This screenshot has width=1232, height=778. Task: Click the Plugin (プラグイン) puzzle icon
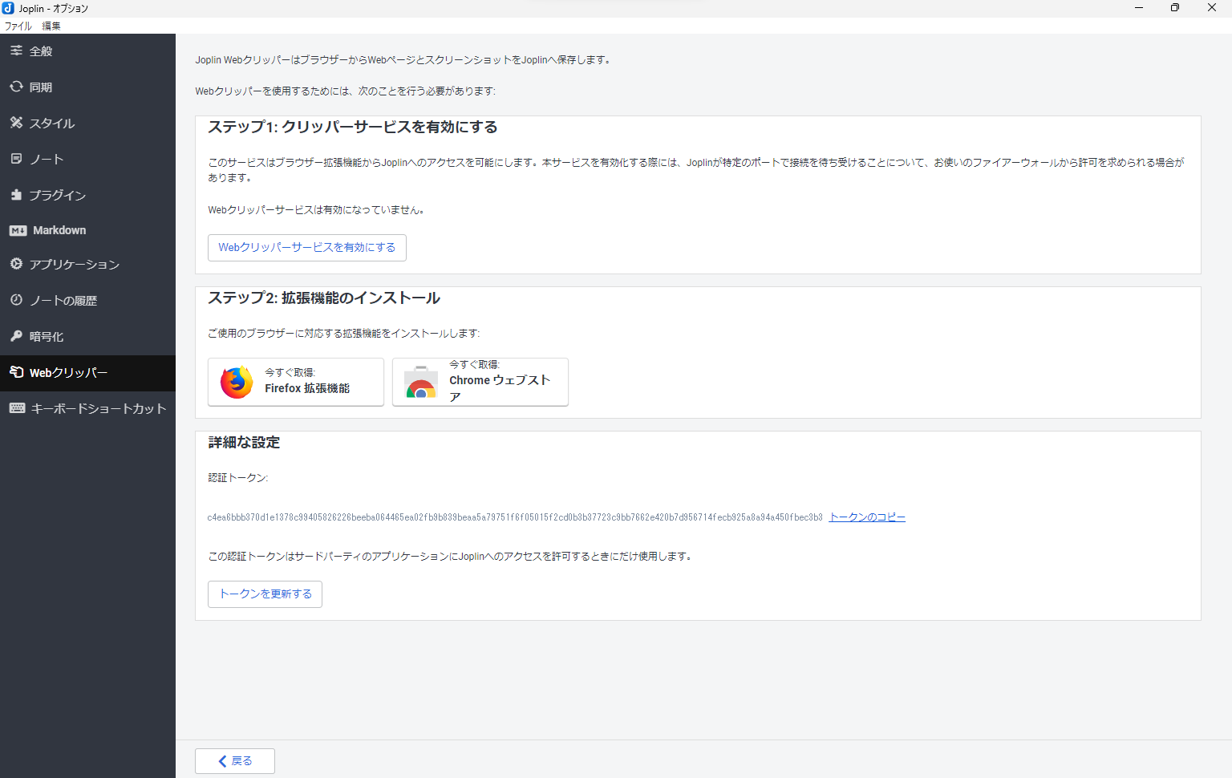tap(16, 195)
